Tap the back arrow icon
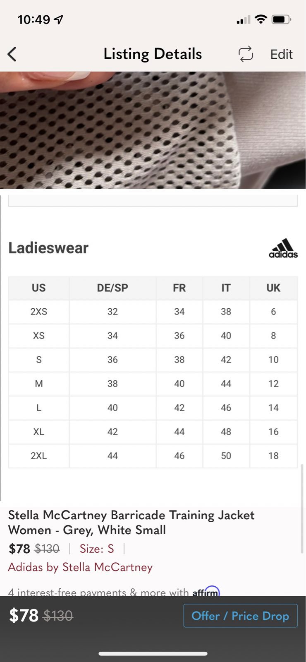306x662 pixels. click(12, 54)
